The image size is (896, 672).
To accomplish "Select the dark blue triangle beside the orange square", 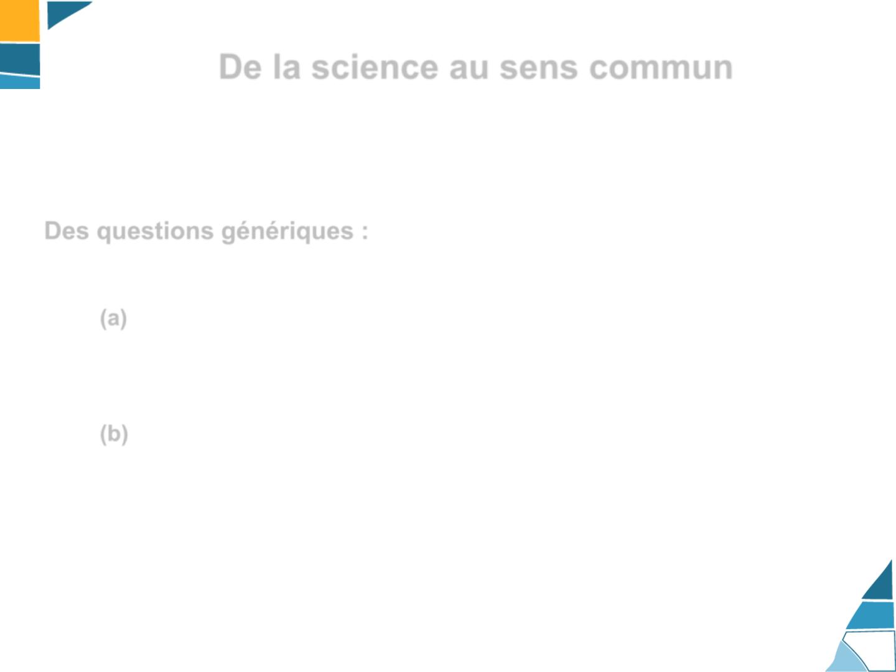I will click(x=64, y=12).
